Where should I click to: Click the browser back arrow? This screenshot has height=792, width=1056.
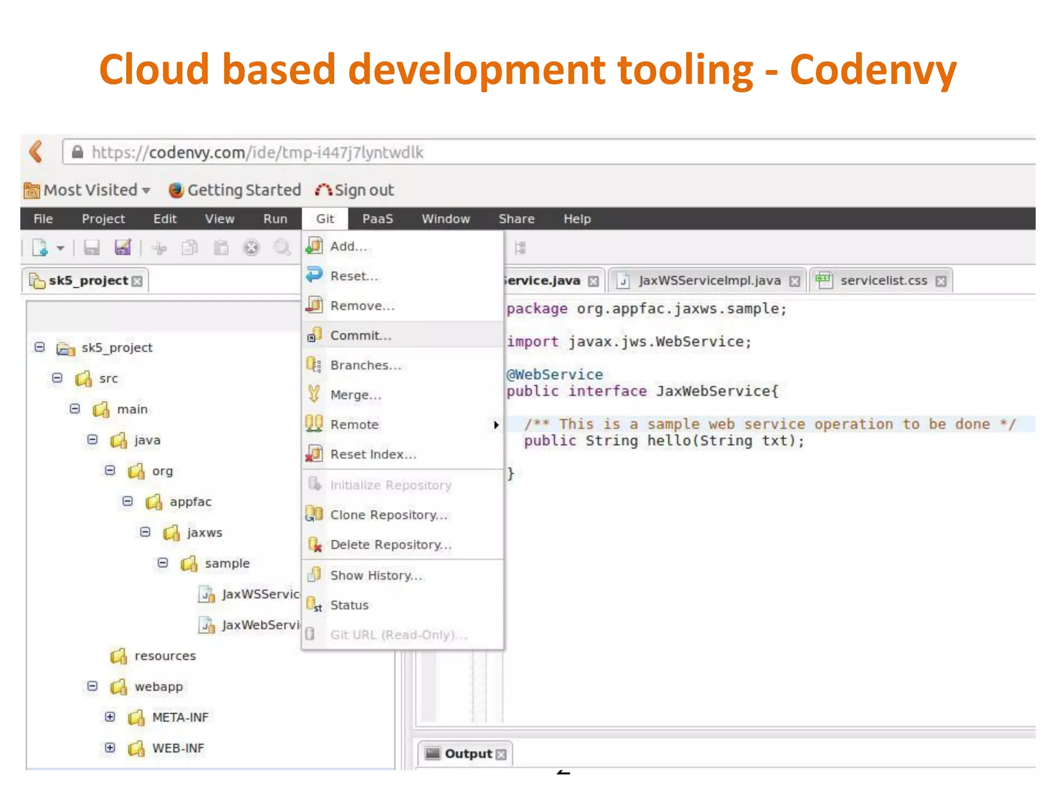(x=36, y=152)
